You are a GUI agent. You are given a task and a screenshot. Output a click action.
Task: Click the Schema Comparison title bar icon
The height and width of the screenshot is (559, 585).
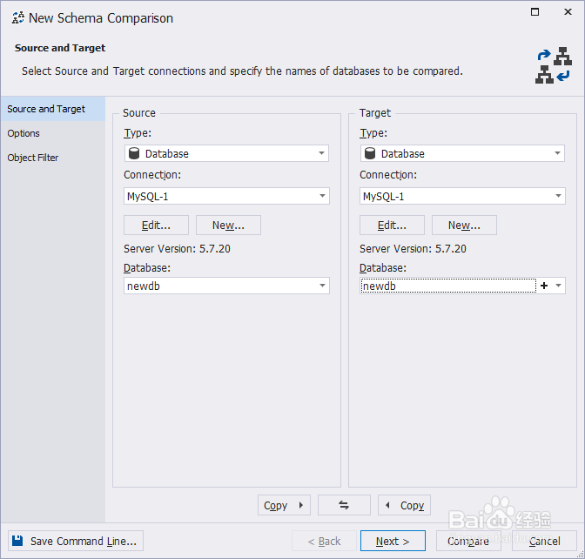tap(17, 18)
